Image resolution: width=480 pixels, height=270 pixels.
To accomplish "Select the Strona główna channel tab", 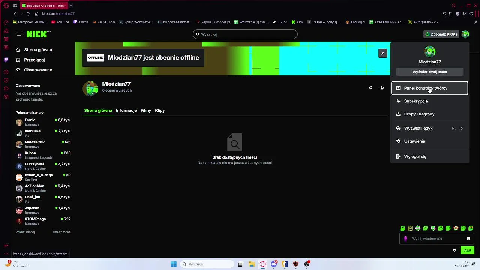I will point(98,110).
